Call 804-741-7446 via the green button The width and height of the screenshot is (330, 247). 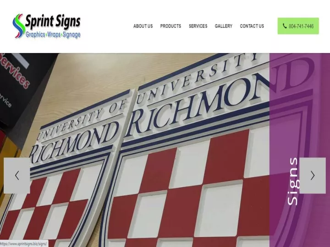coord(298,26)
